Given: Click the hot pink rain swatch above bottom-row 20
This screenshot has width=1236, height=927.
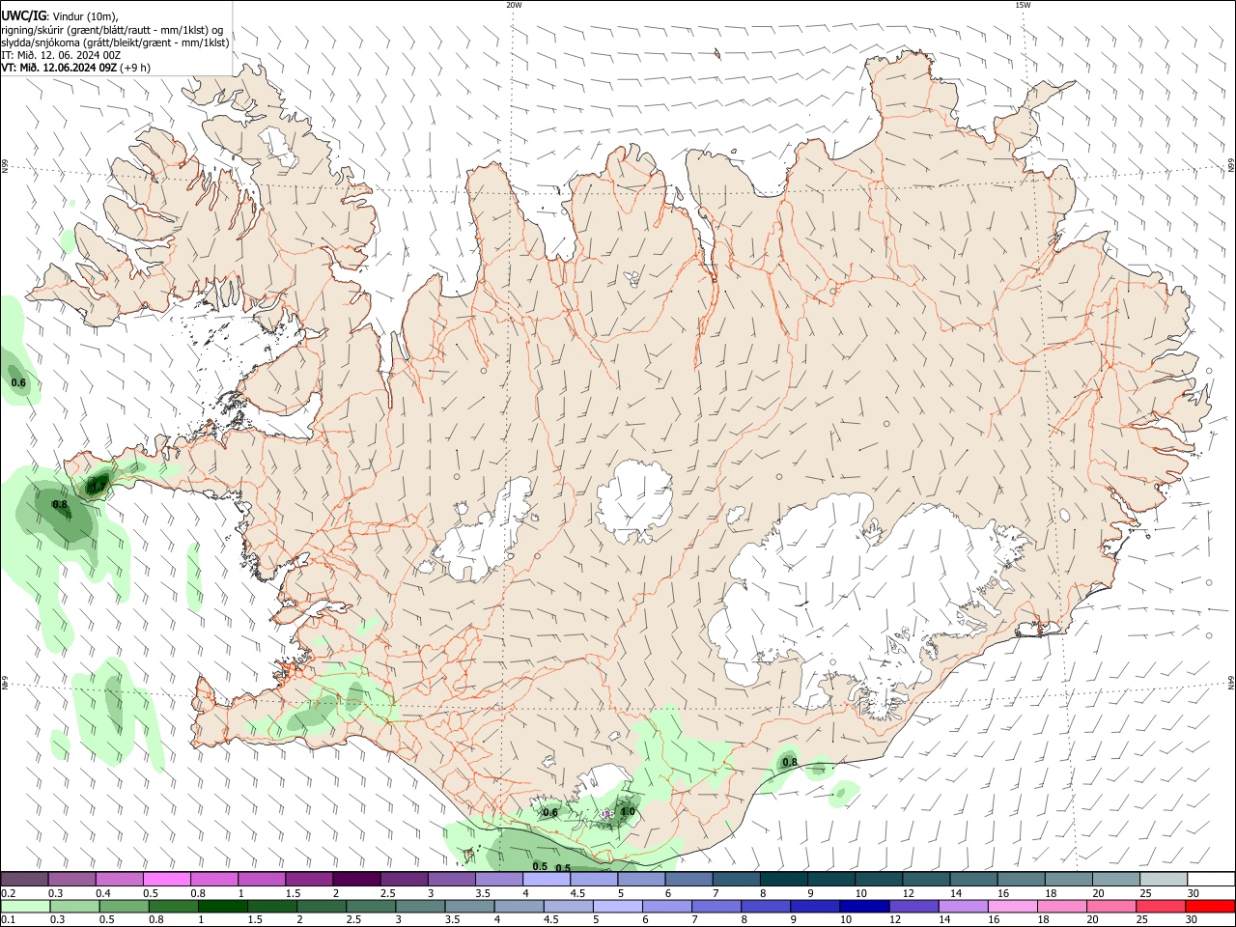Looking at the screenshot, I should pos(1110,906).
